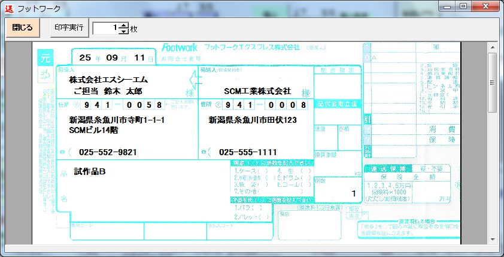
Task: Click the Footwork logo on the form
Action: click(180, 47)
